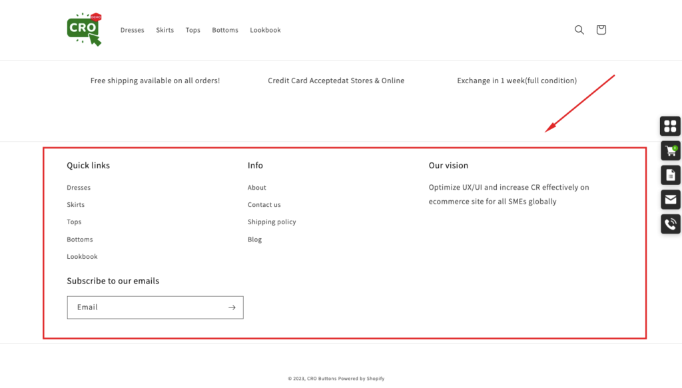Click the floating cart button
Screen dimensions: 682x388
click(x=670, y=151)
